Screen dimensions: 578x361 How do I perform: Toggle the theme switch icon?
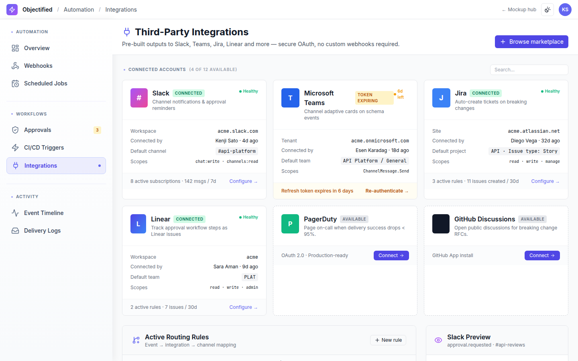click(x=547, y=10)
